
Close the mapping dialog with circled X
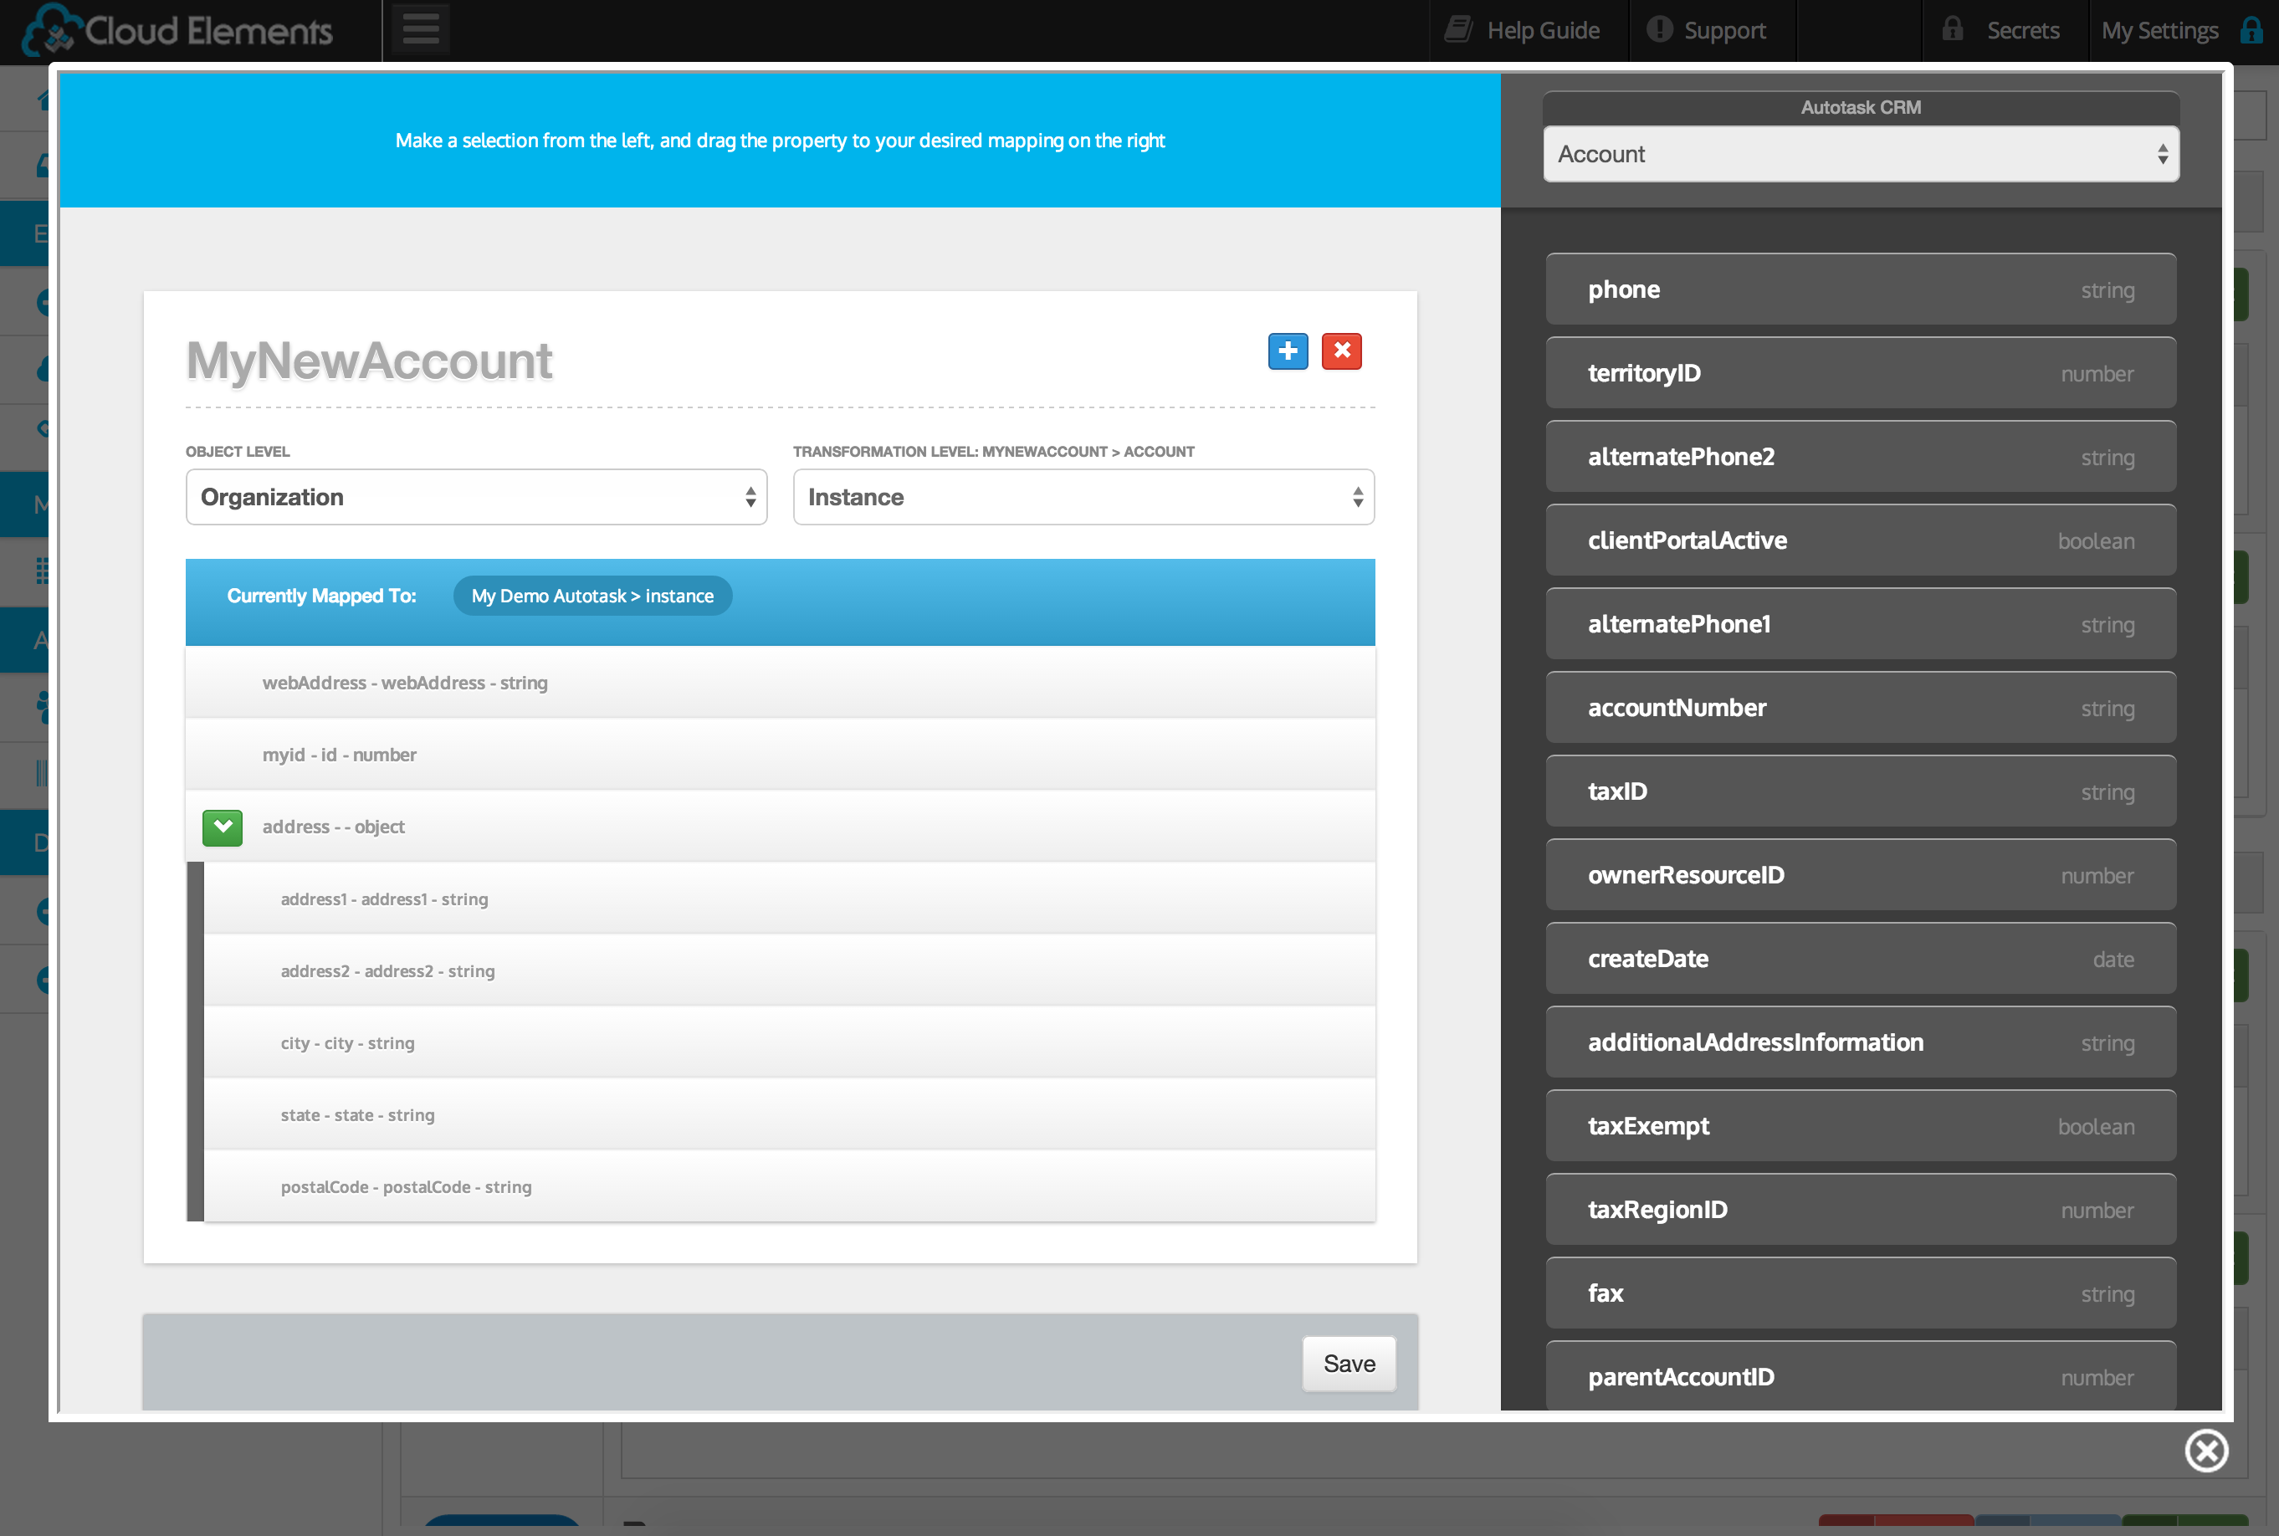click(x=2205, y=1450)
